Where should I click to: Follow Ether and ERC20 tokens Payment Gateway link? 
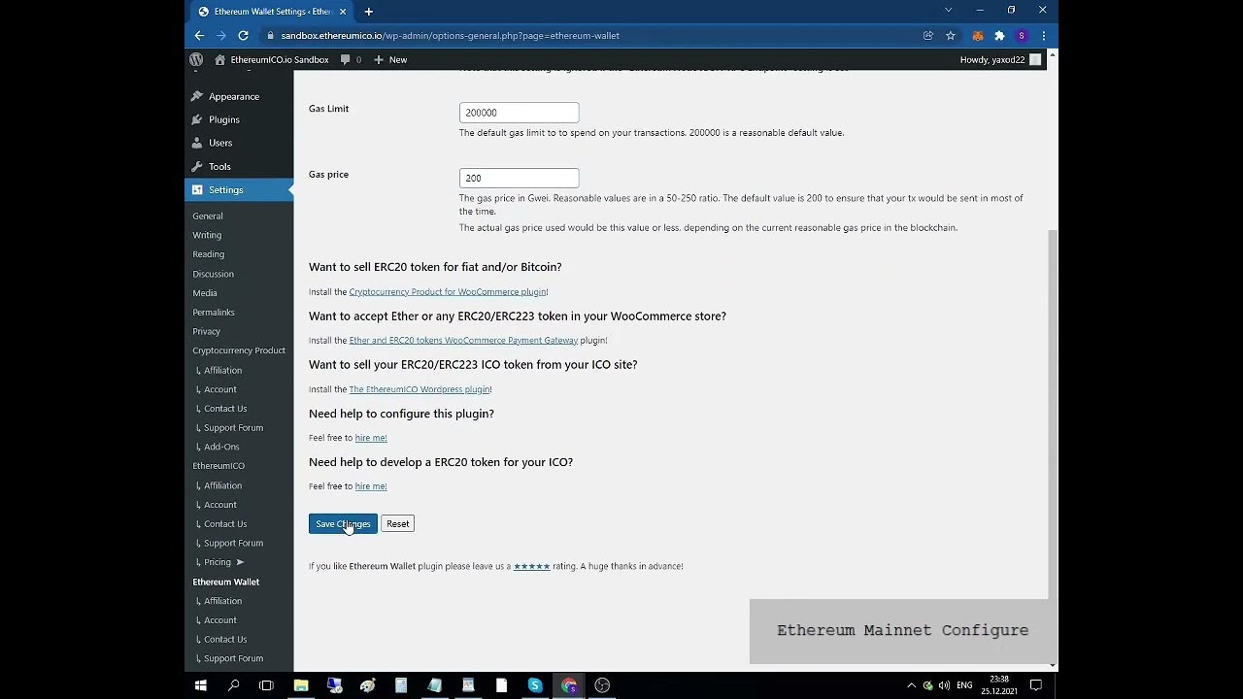463,340
